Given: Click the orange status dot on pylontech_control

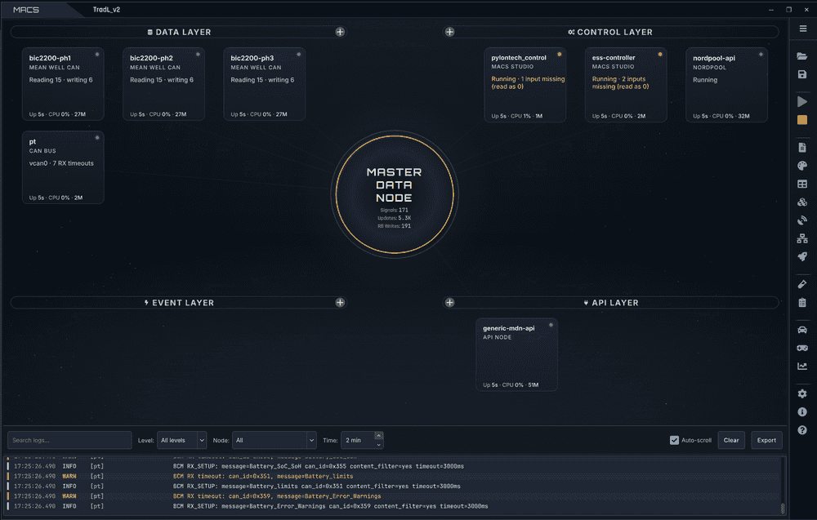Looking at the screenshot, I should click(x=559, y=54).
